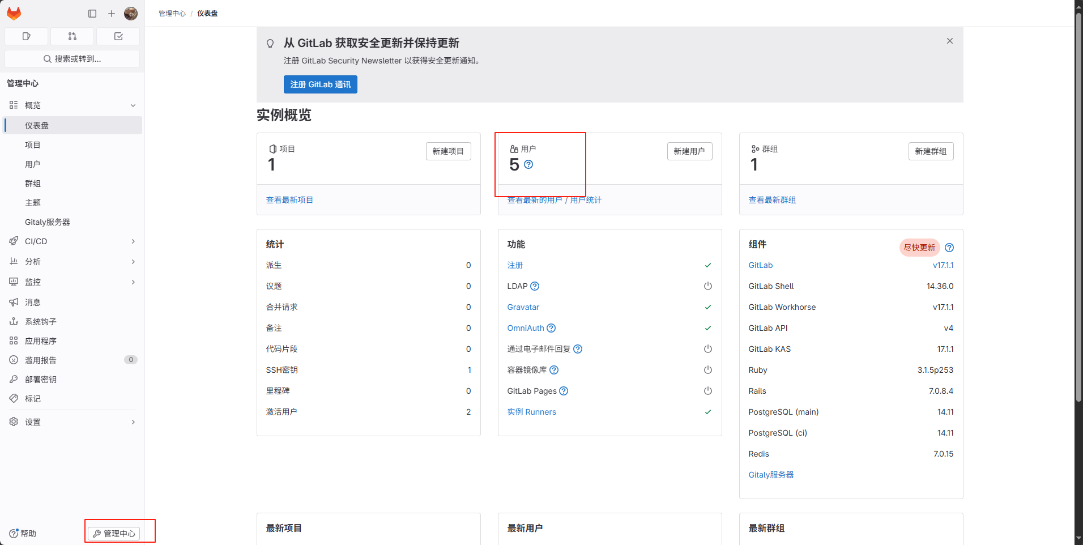Open 消息 in the sidebar

coord(73,303)
